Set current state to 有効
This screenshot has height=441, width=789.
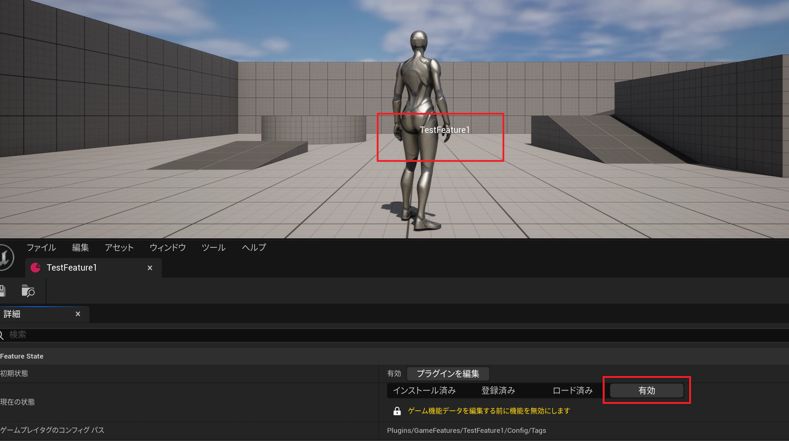(x=647, y=391)
